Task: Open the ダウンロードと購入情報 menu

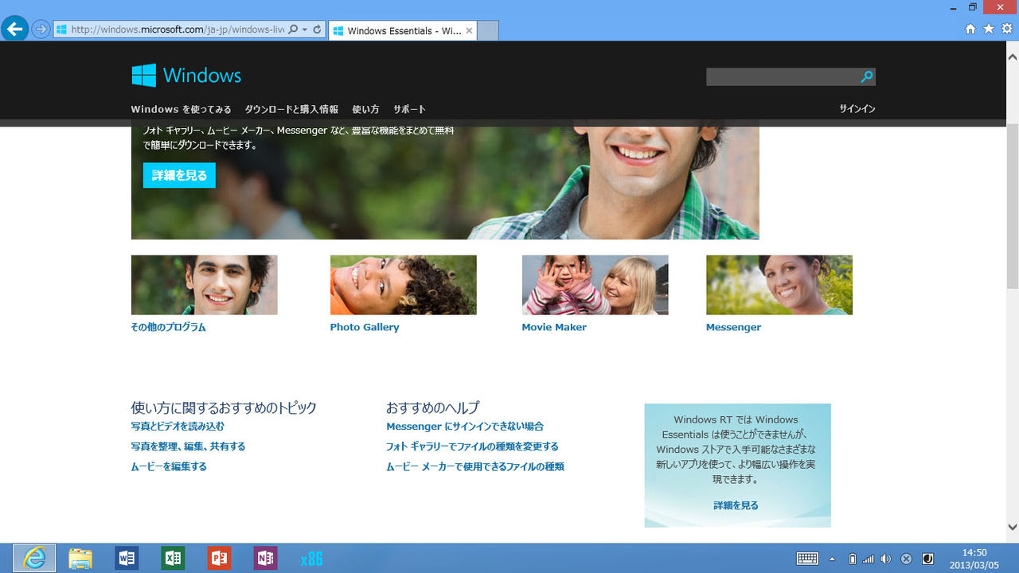Action: tap(291, 109)
